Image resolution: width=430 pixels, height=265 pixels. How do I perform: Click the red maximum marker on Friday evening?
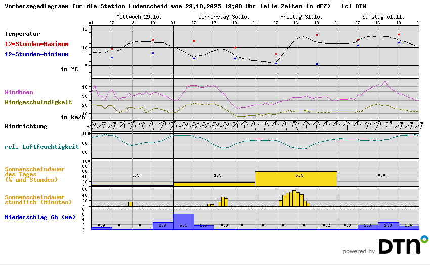point(317,35)
